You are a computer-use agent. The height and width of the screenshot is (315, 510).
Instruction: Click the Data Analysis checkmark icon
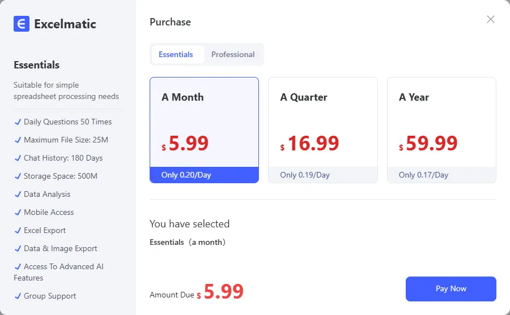(18, 194)
